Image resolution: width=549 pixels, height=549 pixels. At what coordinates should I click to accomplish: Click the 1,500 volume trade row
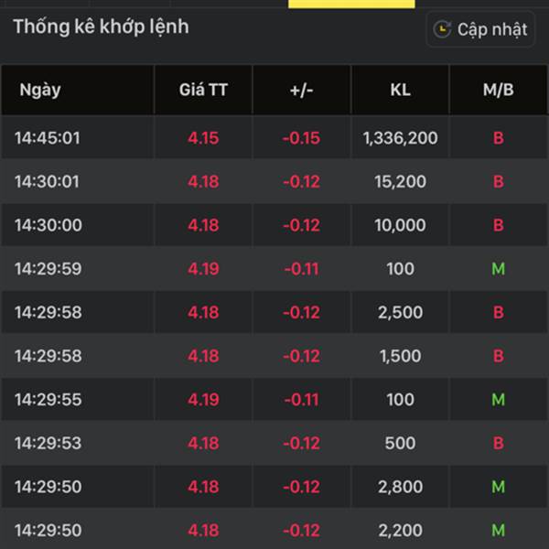(274, 356)
